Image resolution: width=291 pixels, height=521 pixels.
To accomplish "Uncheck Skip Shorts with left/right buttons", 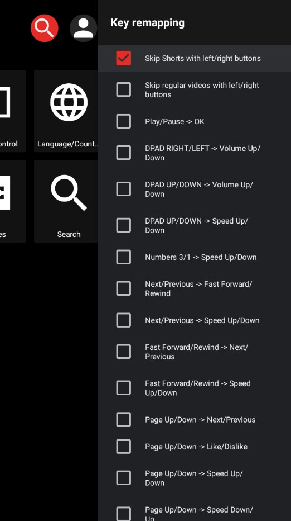I will (194, 58).
